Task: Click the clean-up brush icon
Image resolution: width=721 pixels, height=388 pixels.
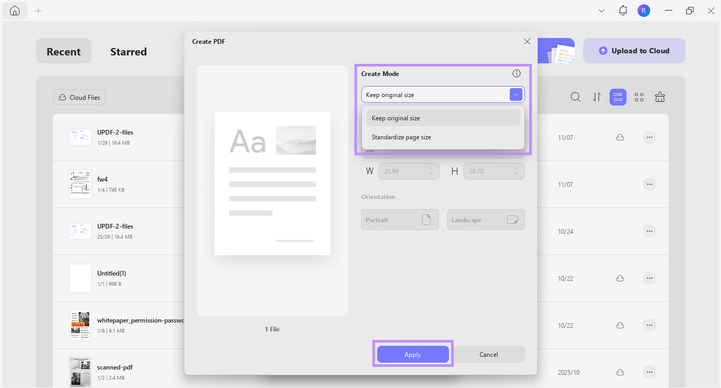Action: point(660,97)
